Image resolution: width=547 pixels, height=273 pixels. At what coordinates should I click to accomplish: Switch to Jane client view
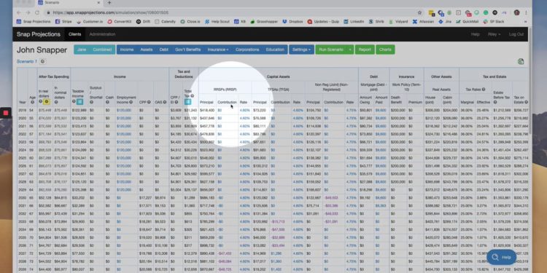[82, 50]
